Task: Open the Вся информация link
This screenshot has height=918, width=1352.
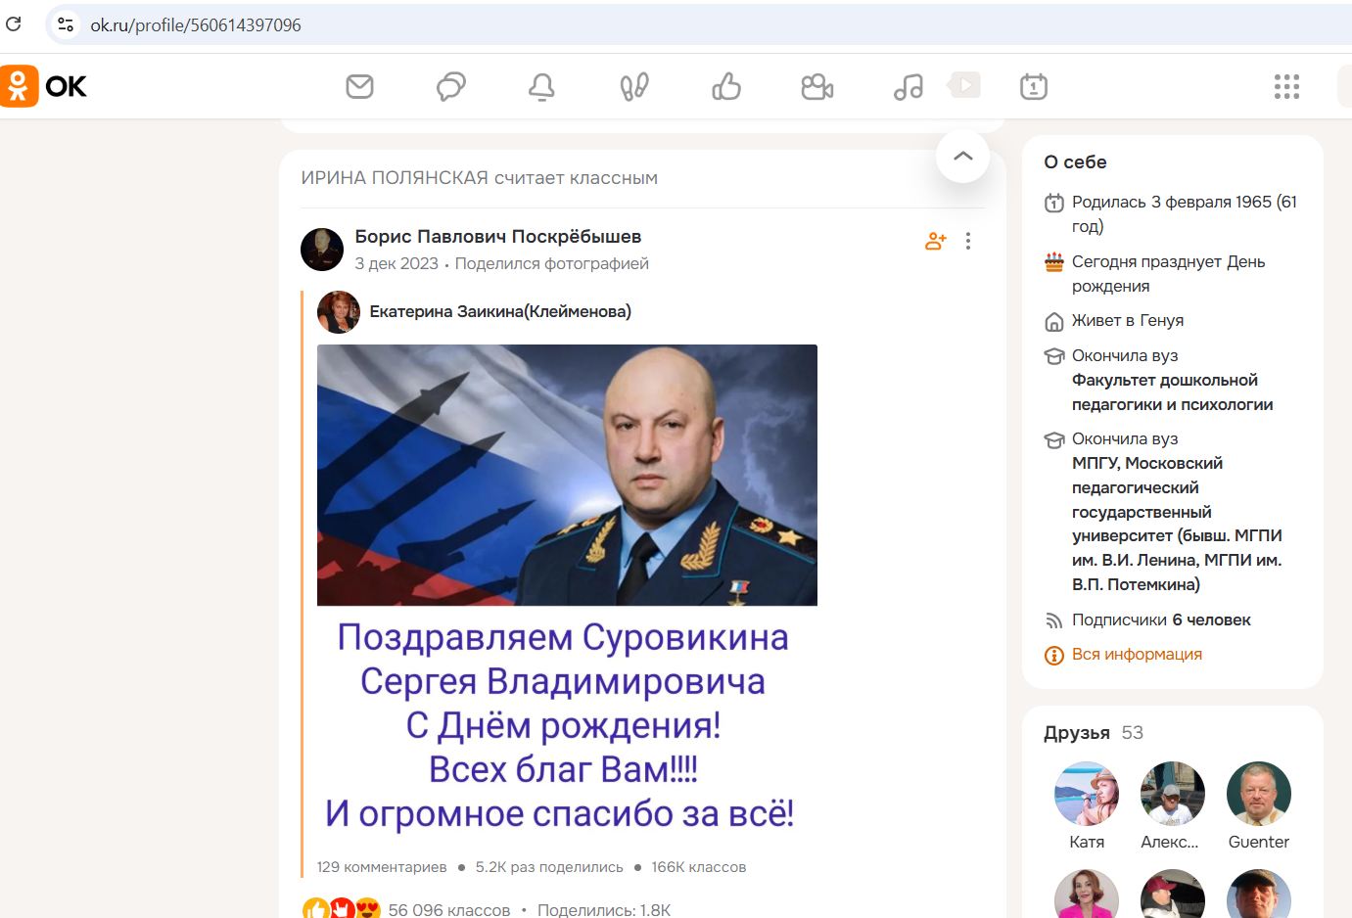Action: pos(1136,654)
